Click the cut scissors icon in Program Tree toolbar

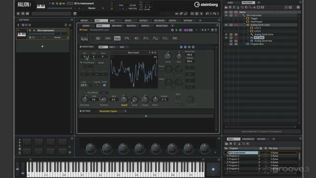tap(238, 7)
